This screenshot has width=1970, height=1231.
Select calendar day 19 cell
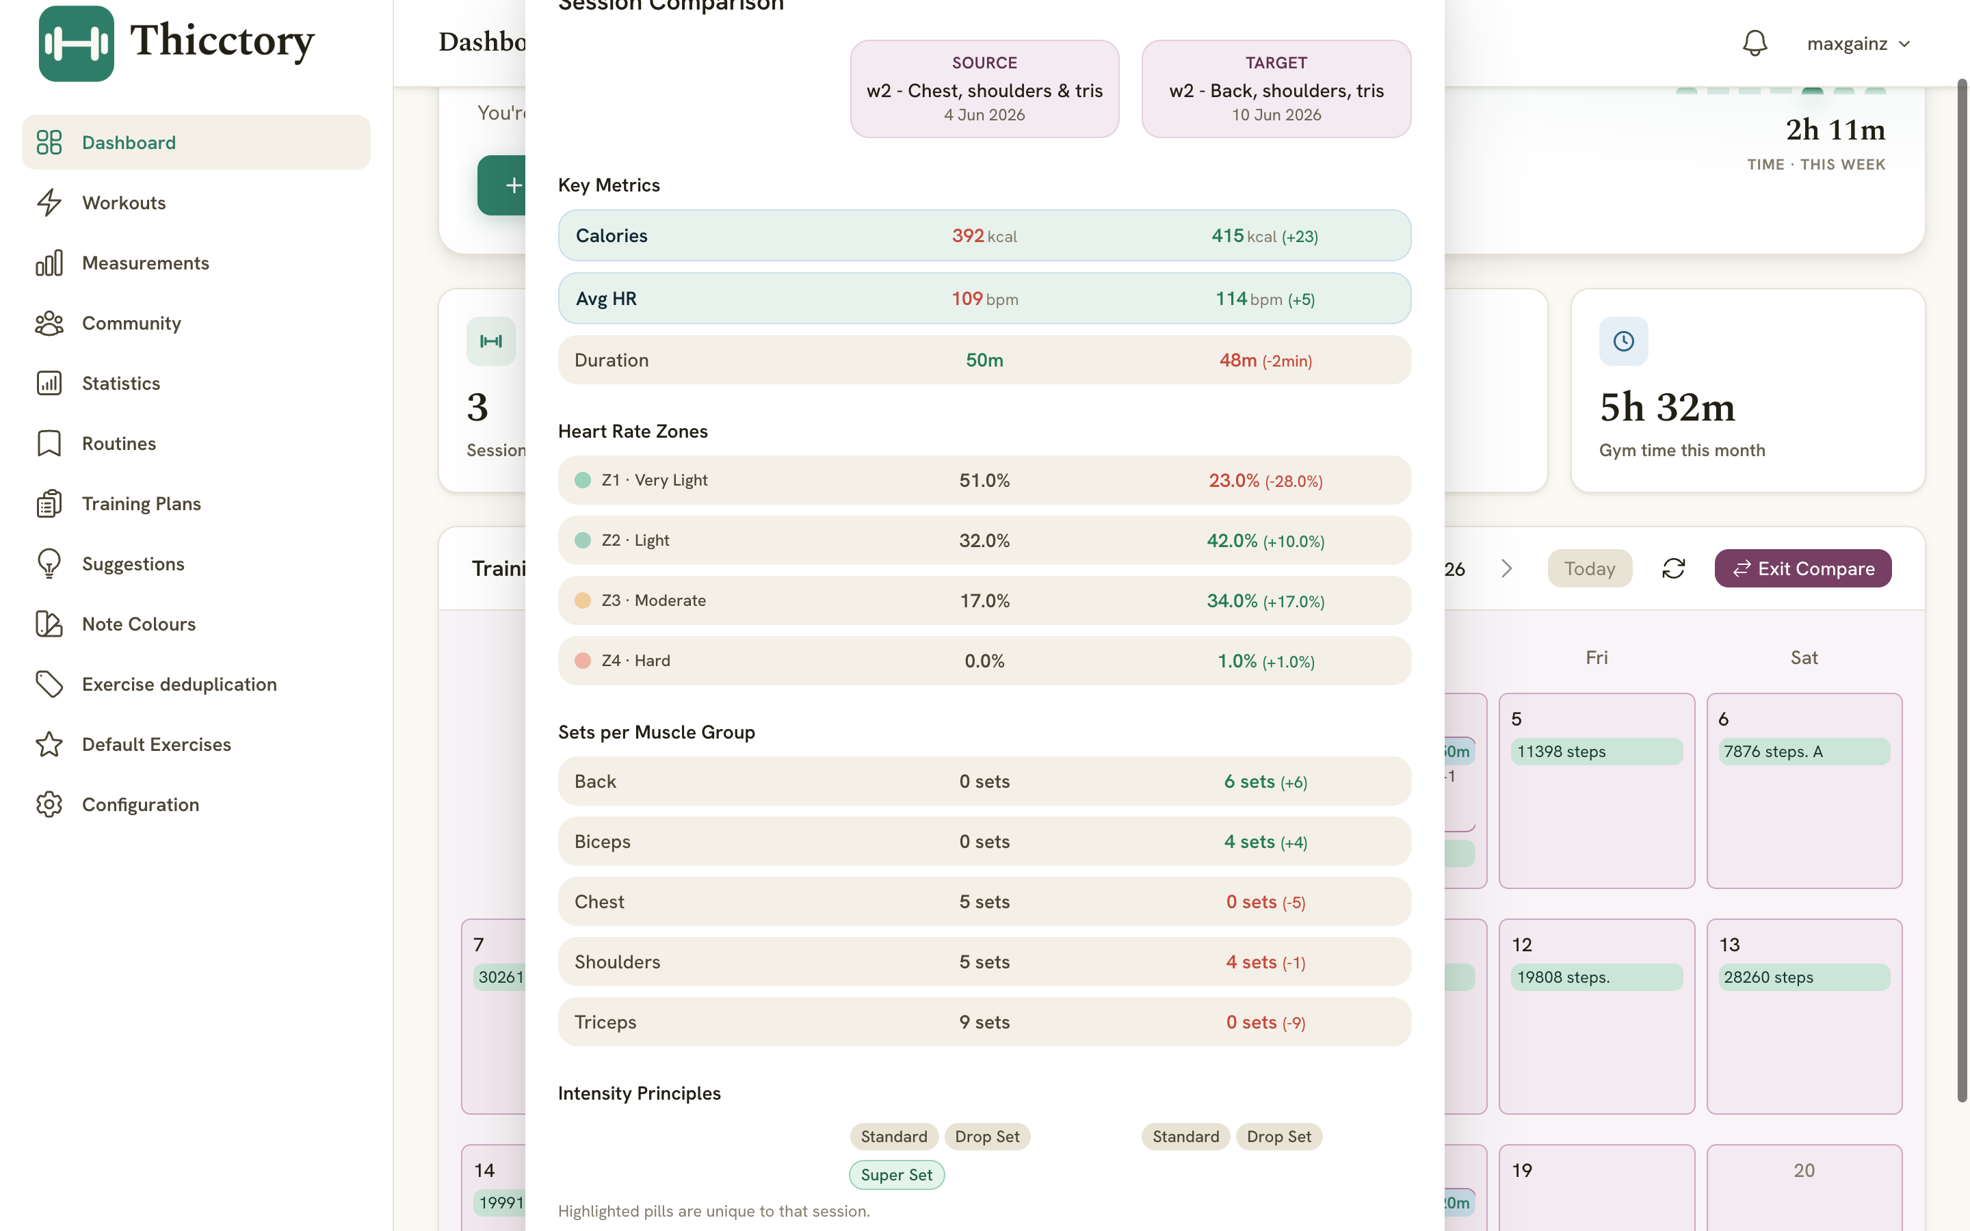pos(1597,1188)
